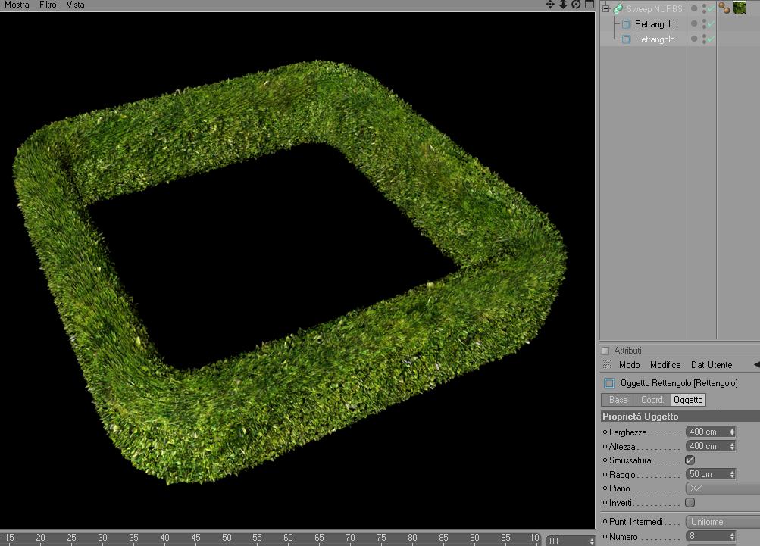Toggle the viewport maximize view icon
760x546 pixels.
pyautogui.click(x=590, y=5)
